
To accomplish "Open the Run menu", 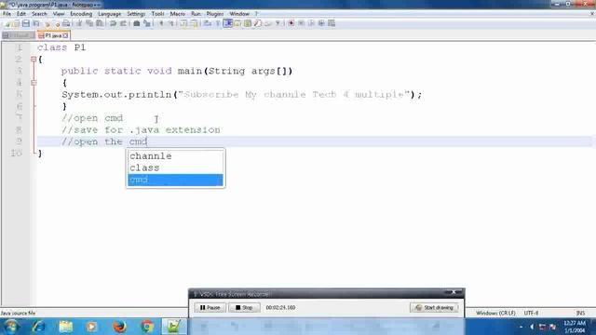I will [x=196, y=14].
